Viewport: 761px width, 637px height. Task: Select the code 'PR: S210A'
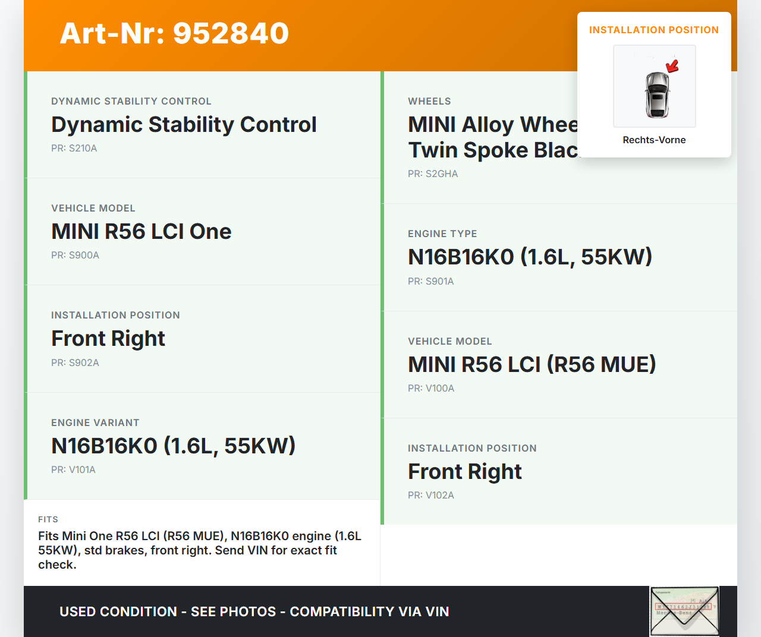tap(74, 149)
